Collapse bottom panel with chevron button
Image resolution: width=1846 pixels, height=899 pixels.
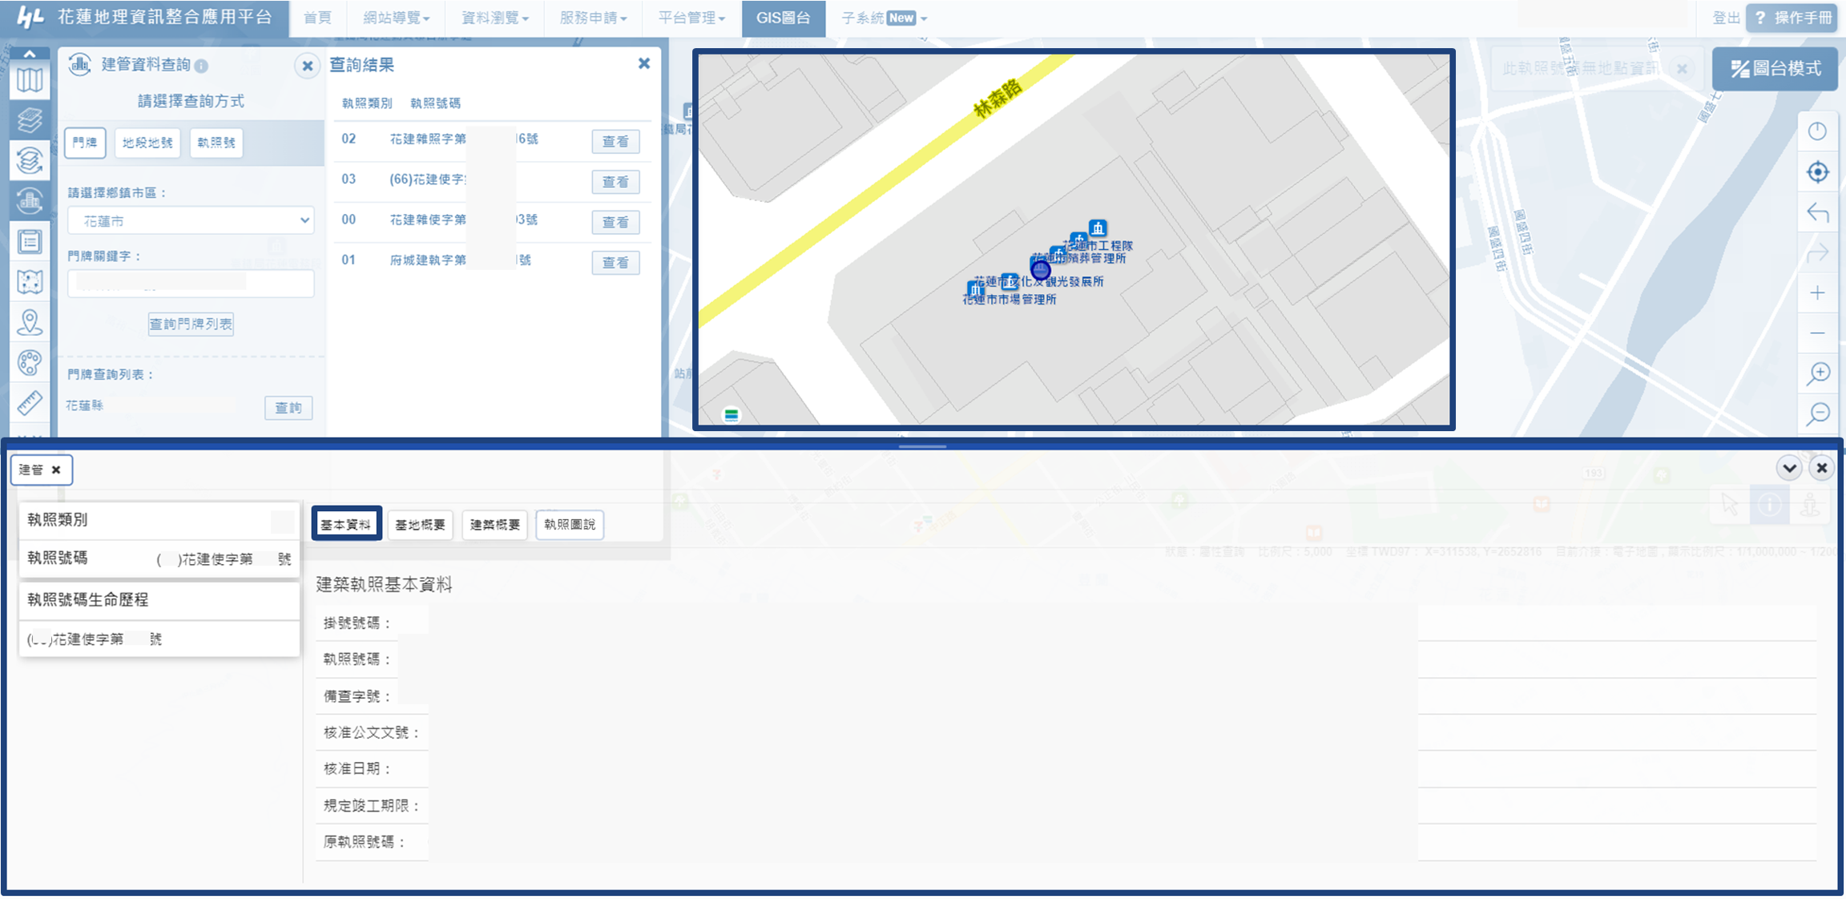[x=1789, y=468]
